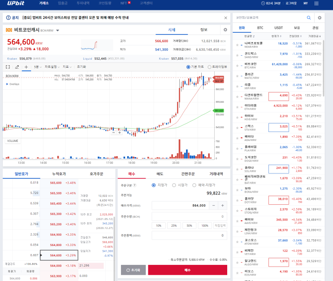Click the coin search magnifier icon
The image size is (333, 281).
click(x=309, y=18)
